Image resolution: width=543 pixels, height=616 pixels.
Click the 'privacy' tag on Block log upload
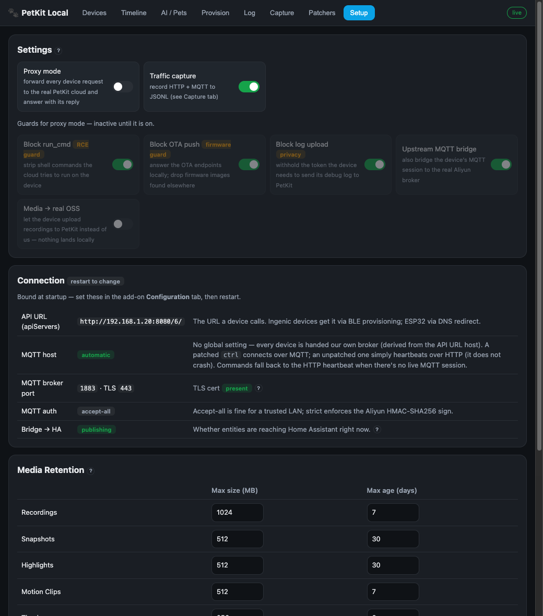tap(290, 155)
